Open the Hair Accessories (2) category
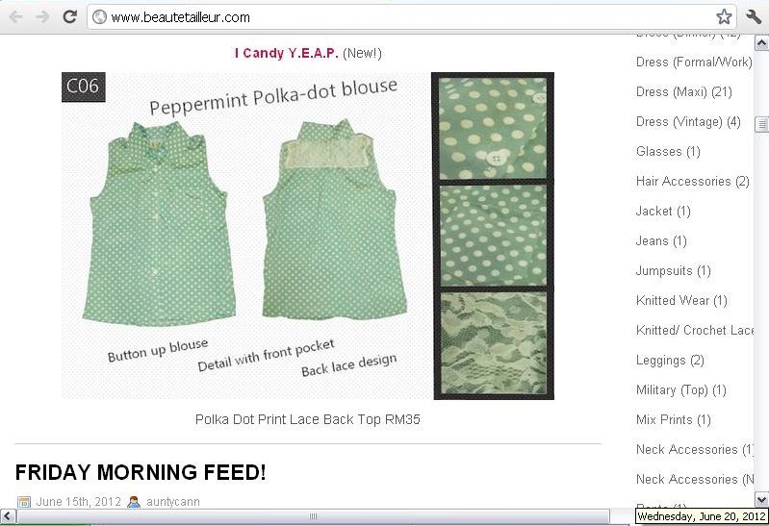 (693, 182)
